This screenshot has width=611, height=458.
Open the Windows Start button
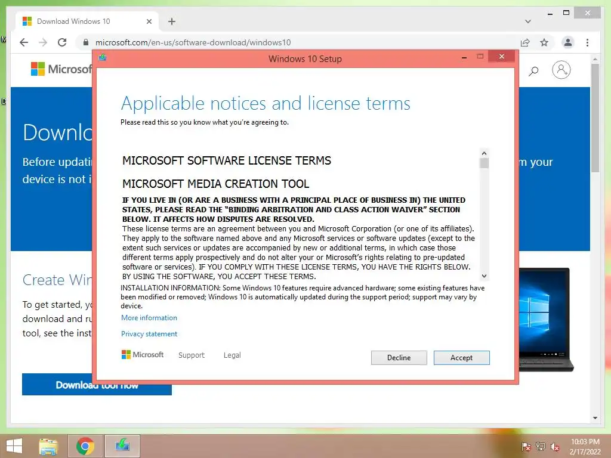pyautogui.click(x=14, y=446)
